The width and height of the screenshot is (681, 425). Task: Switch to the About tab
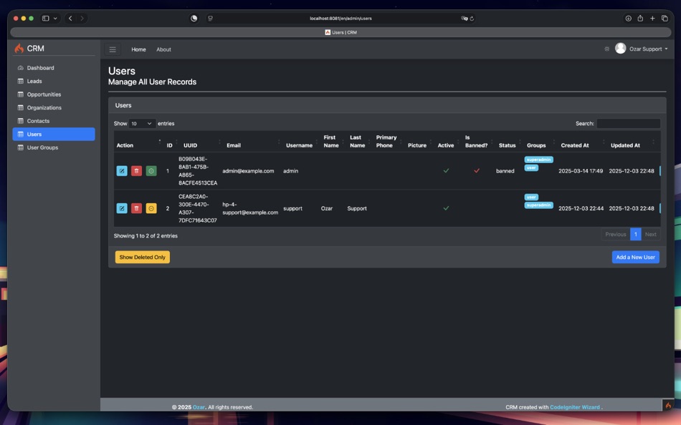point(163,49)
